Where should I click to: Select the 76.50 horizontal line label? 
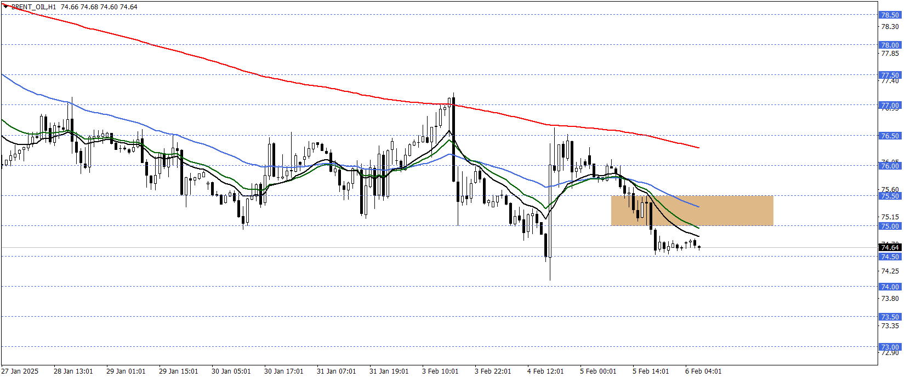pos(890,136)
